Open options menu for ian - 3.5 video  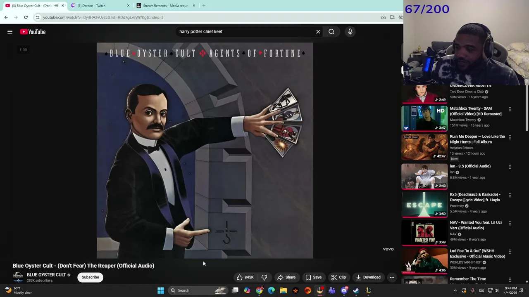510,167
